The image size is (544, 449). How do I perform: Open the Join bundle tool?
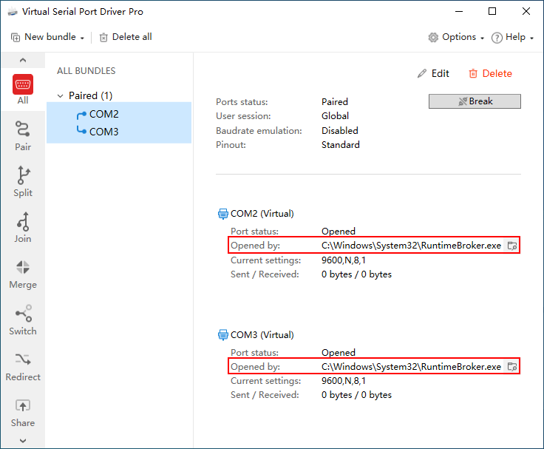(23, 227)
